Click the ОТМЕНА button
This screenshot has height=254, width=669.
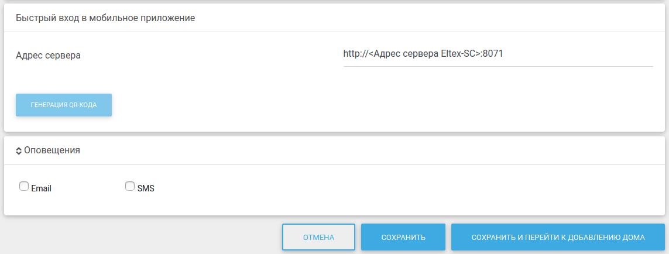318,238
